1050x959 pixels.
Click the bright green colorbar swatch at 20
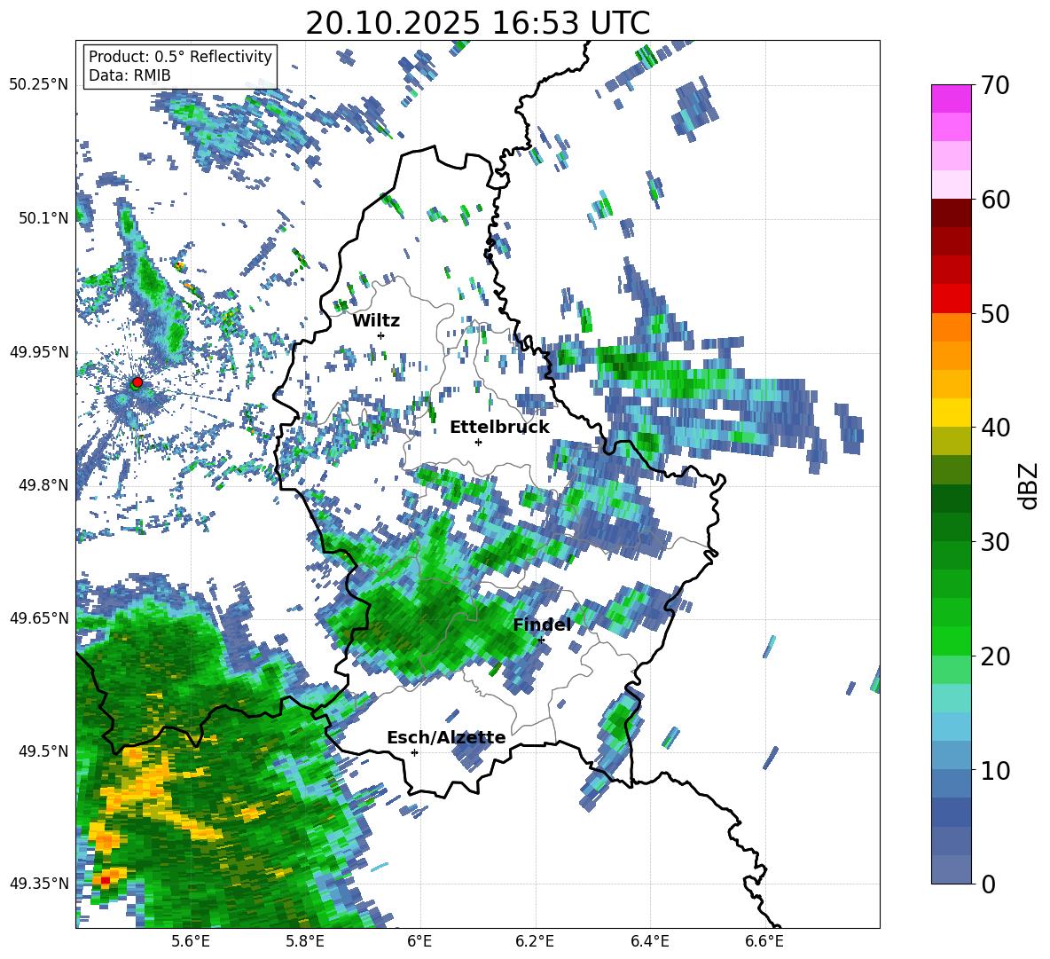(x=951, y=641)
